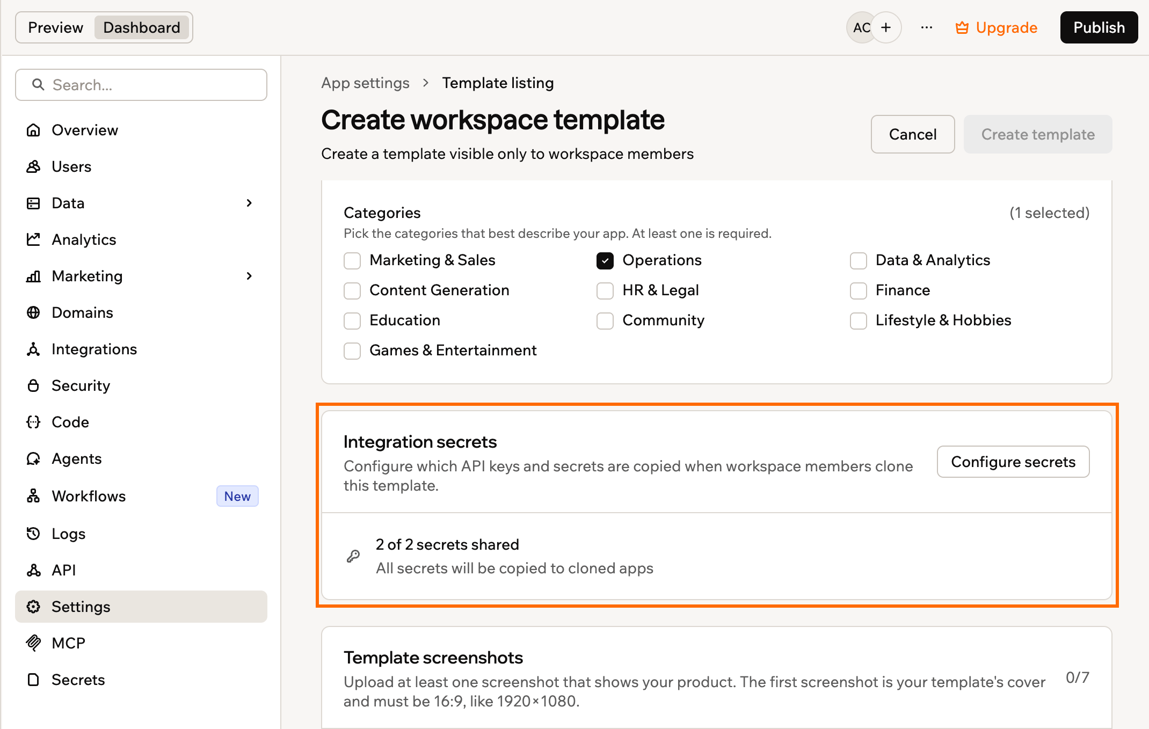This screenshot has width=1149, height=729.
Task: Check the Finance category
Action: coord(859,290)
